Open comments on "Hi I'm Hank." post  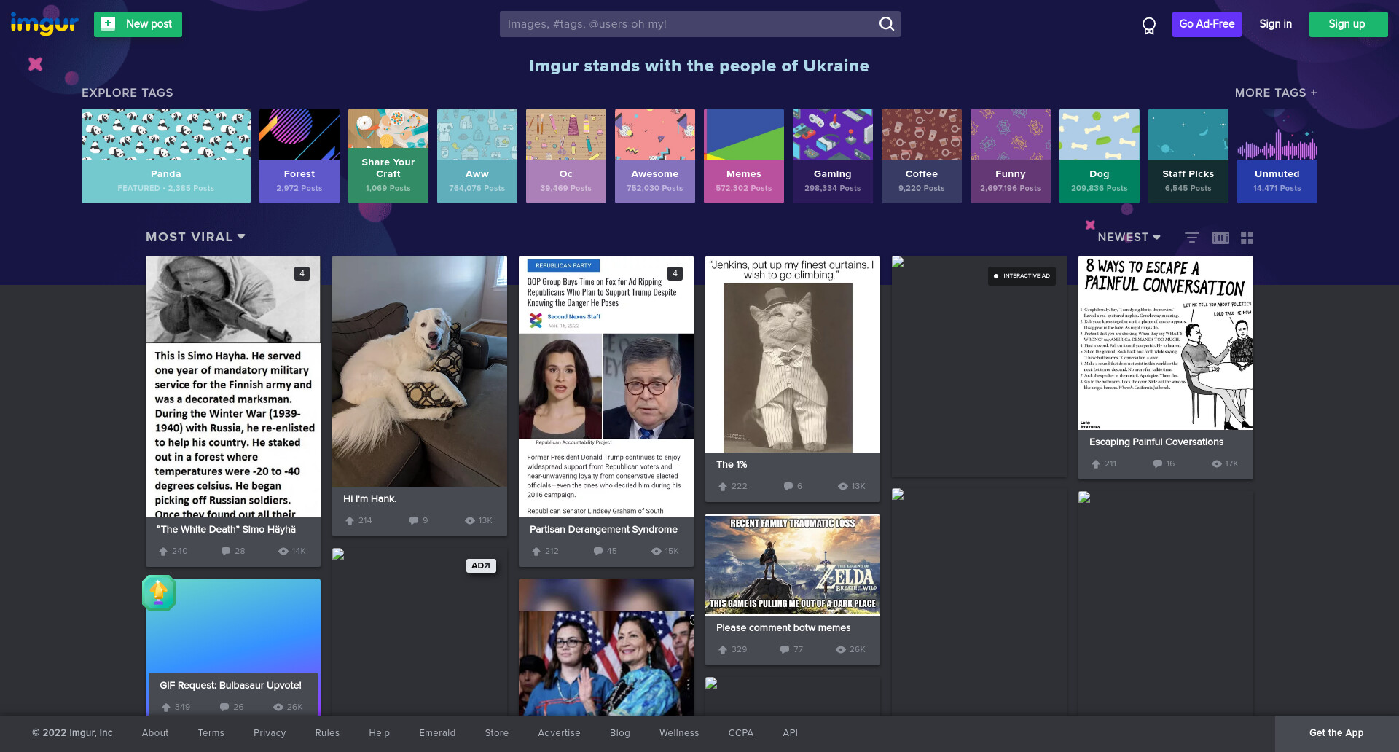coord(414,521)
